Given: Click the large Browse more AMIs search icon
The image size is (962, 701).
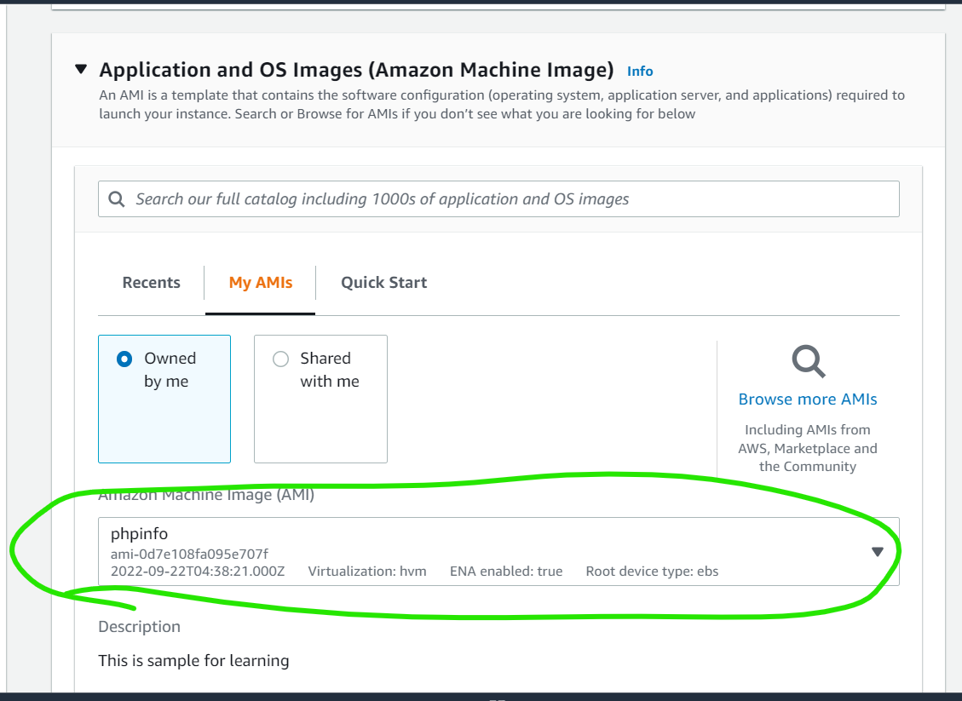Looking at the screenshot, I should (807, 361).
